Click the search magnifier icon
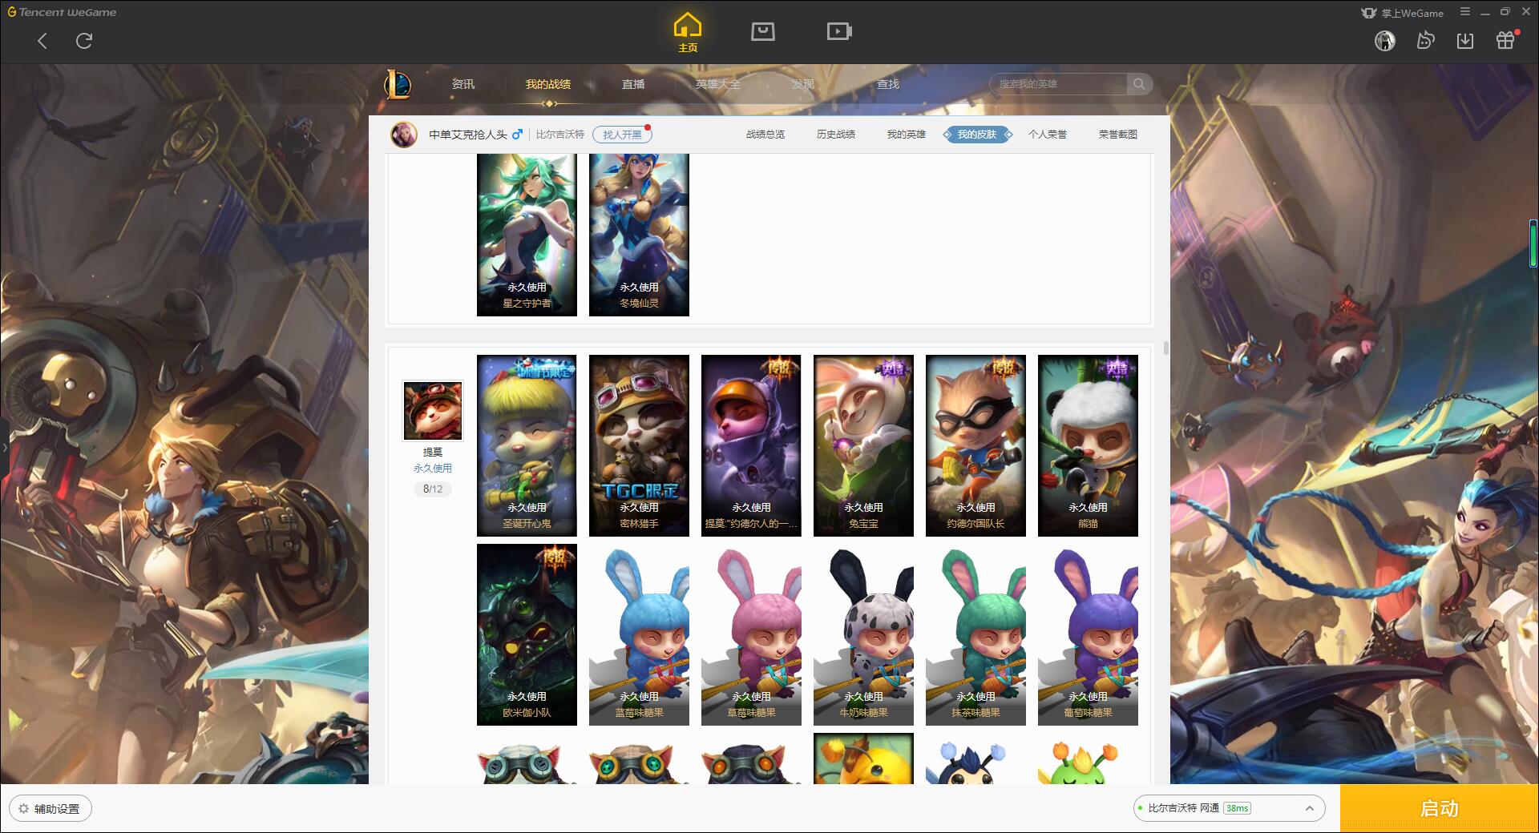The image size is (1539, 833). point(1138,84)
